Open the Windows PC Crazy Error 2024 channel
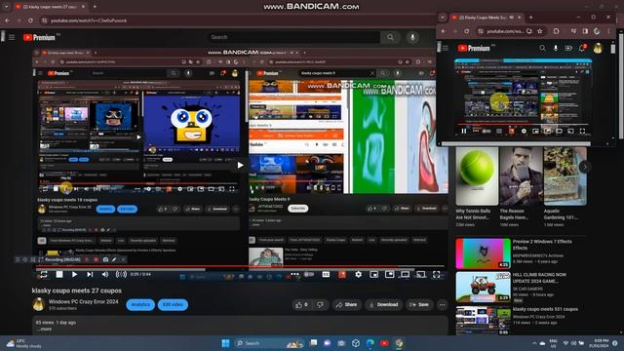Viewport: 624px width, 351px height. (83, 301)
